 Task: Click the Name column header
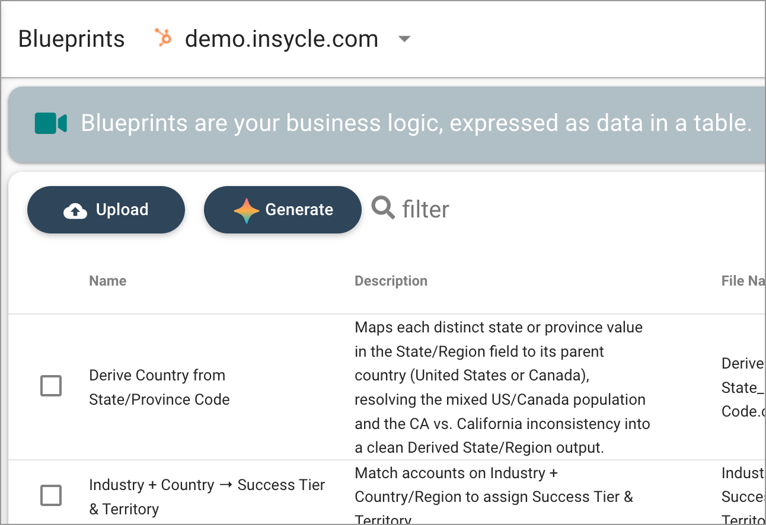(x=108, y=281)
